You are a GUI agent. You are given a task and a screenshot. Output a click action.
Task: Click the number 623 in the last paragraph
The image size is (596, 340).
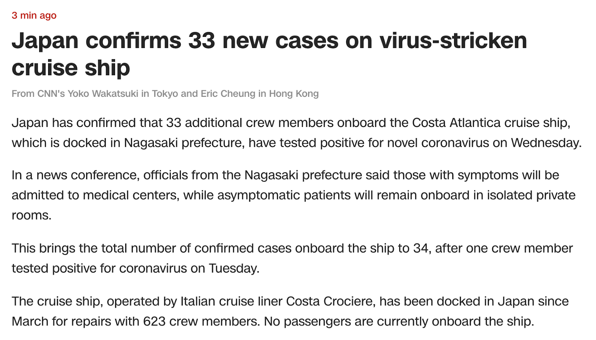154,321
